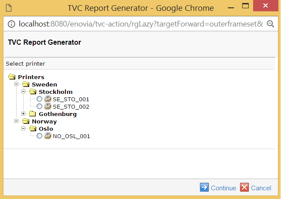
Task: Collapse the Stockholm tree node
Action: [x=24, y=92]
